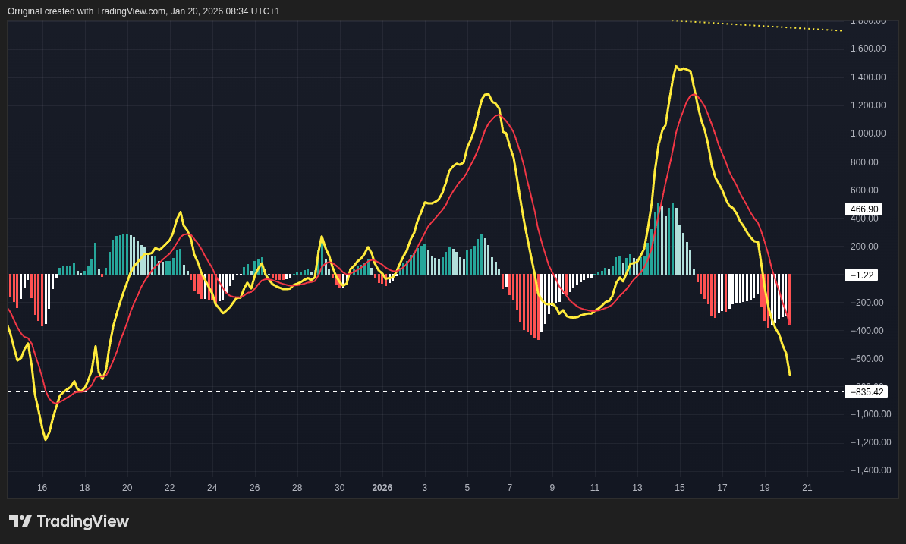Click date 22 on the time axis

169,488
